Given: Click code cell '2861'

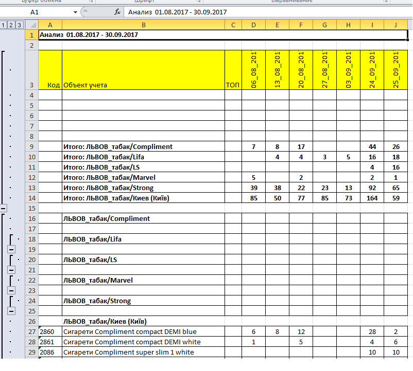Looking at the screenshot, I should point(50,342).
